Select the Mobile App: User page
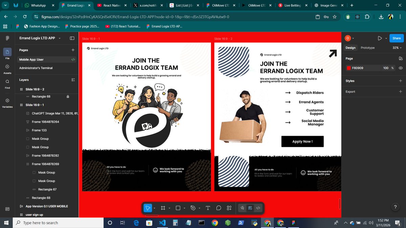The image size is (406, 228). point(47,59)
